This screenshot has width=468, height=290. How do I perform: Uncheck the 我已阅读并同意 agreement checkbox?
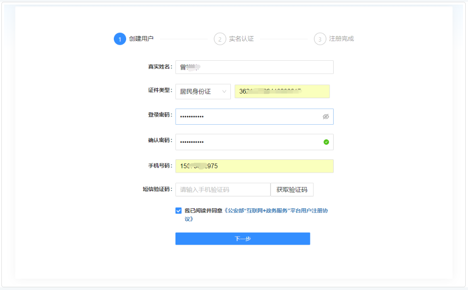(x=178, y=211)
